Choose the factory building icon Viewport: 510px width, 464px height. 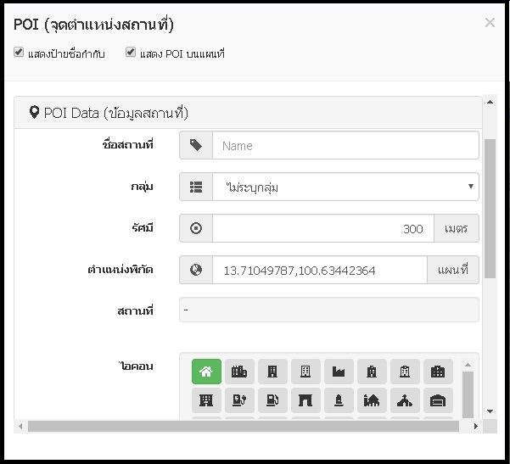click(x=339, y=372)
